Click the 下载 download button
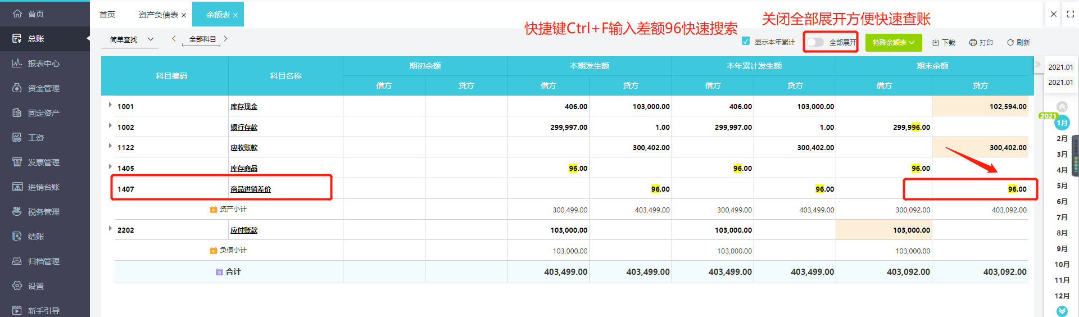Viewport: 1079px width, 317px height. pyautogui.click(x=944, y=43)
